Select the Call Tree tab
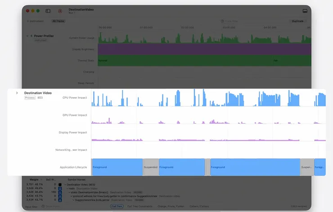The height and width of the screenshot is (212, 333). point(117,206)
